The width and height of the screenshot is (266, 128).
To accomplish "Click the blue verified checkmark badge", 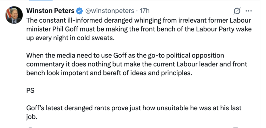I will click(x=79, y=11).
